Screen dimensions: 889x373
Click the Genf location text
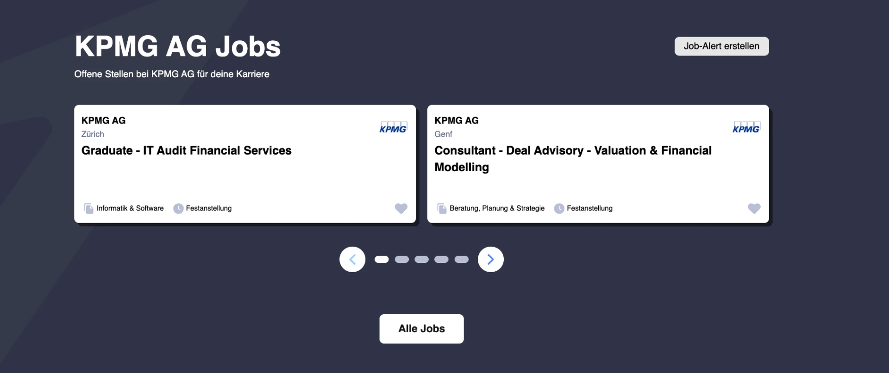point(443,134)
